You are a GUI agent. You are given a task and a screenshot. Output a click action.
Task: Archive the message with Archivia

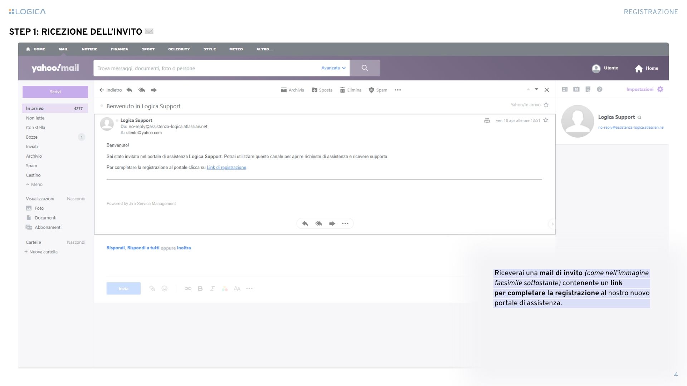click(x=292, y=90)
